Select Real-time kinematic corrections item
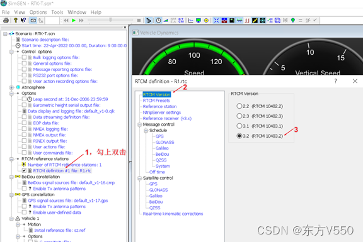 tap(173, 214)
